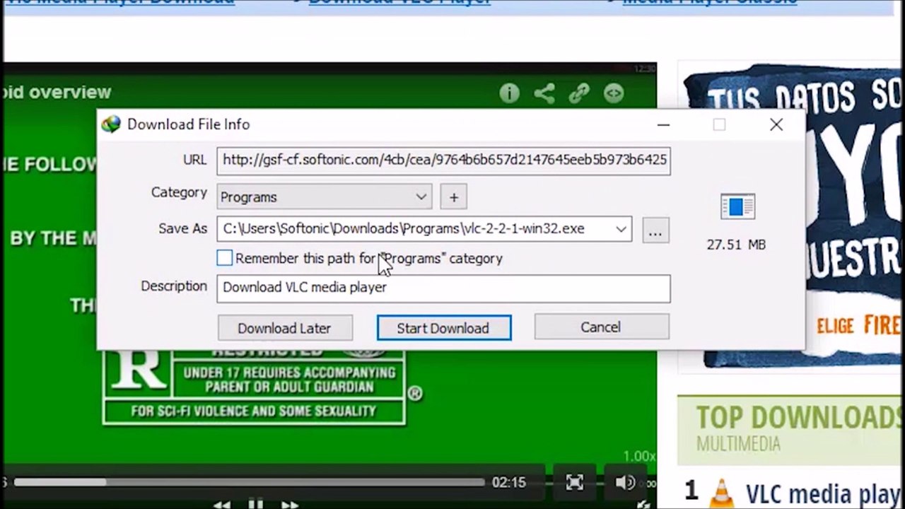
Task: Add a new category with the plus button
Action: click(x=454, y=197)
